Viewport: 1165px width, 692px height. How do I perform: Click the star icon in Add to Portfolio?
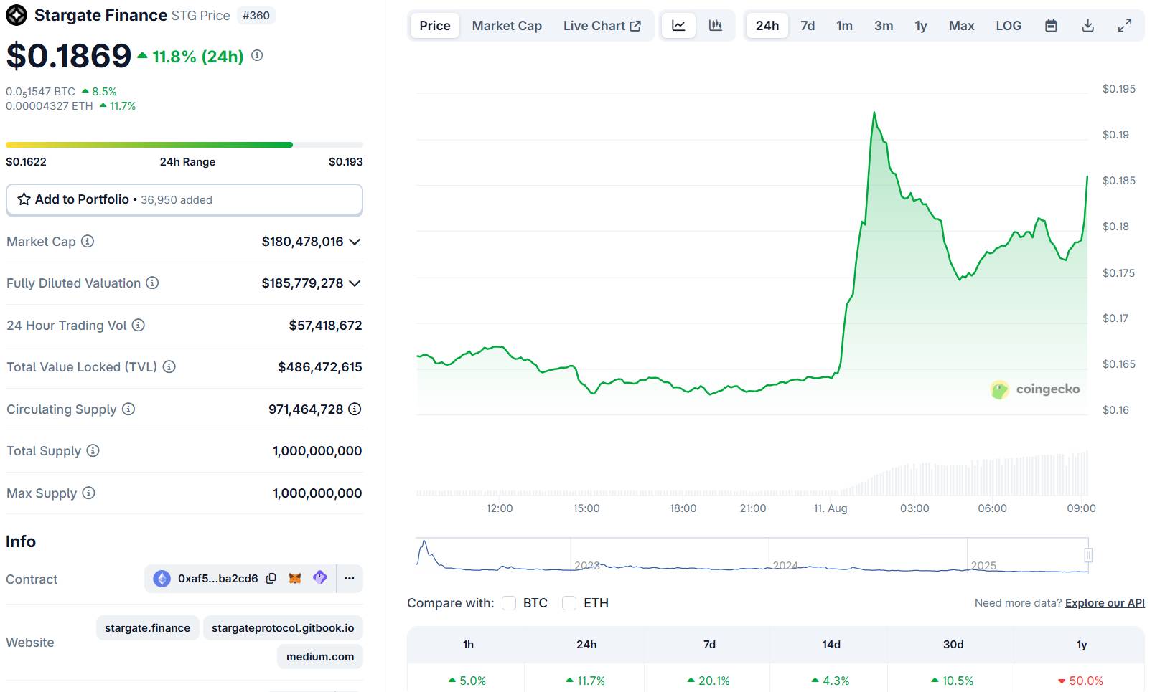24,199
